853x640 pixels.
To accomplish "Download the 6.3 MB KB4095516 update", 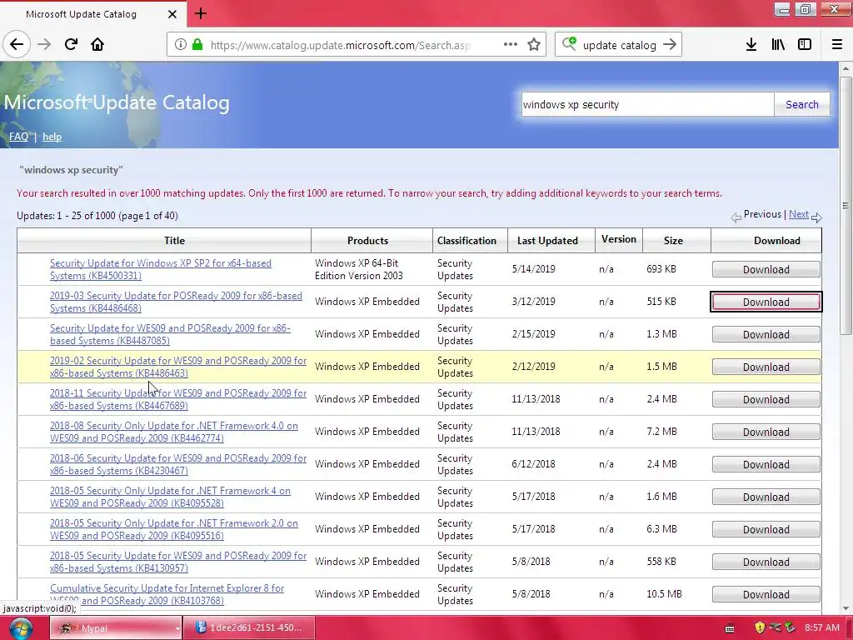I will click(x=766, y=529).
